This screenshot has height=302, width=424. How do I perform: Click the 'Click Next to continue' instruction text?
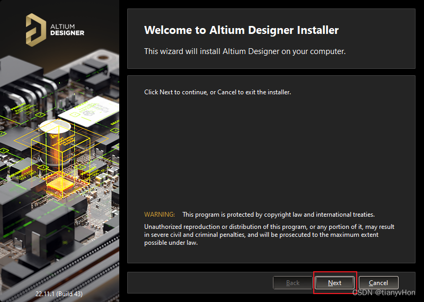coord(217,92)
